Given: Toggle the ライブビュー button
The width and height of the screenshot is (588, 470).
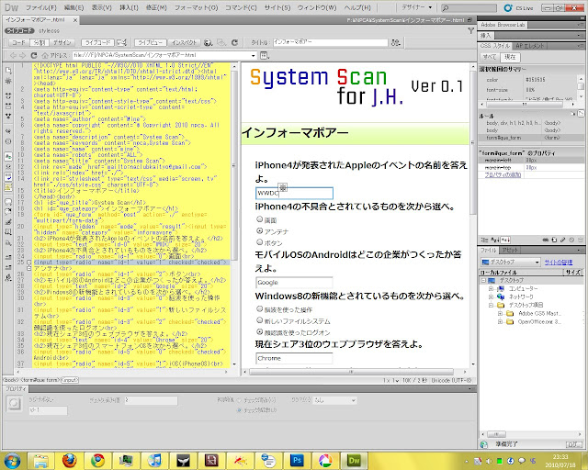Looking at the screenshot, I should [x=150, y=43].
